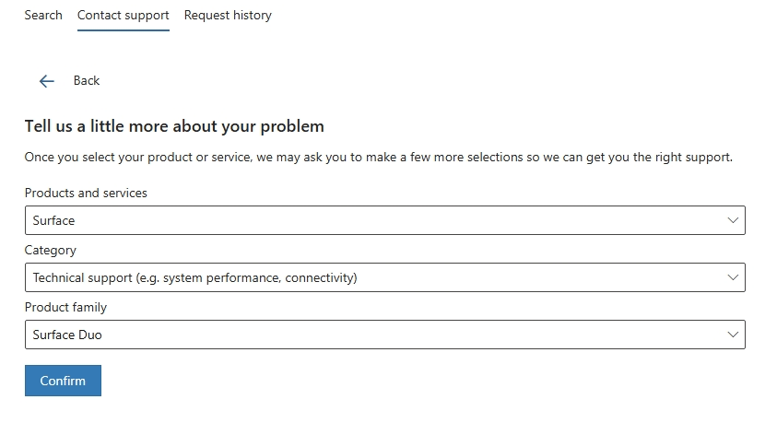Click the chevron in the Surface dropdown
This screenshot has width=777, height=423.
click(x=733, y=220)
